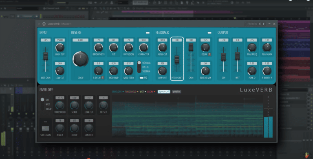This screenshot has width=313, height=159.
Task: Click the P. Delay knob
Action: click(98, 71)
